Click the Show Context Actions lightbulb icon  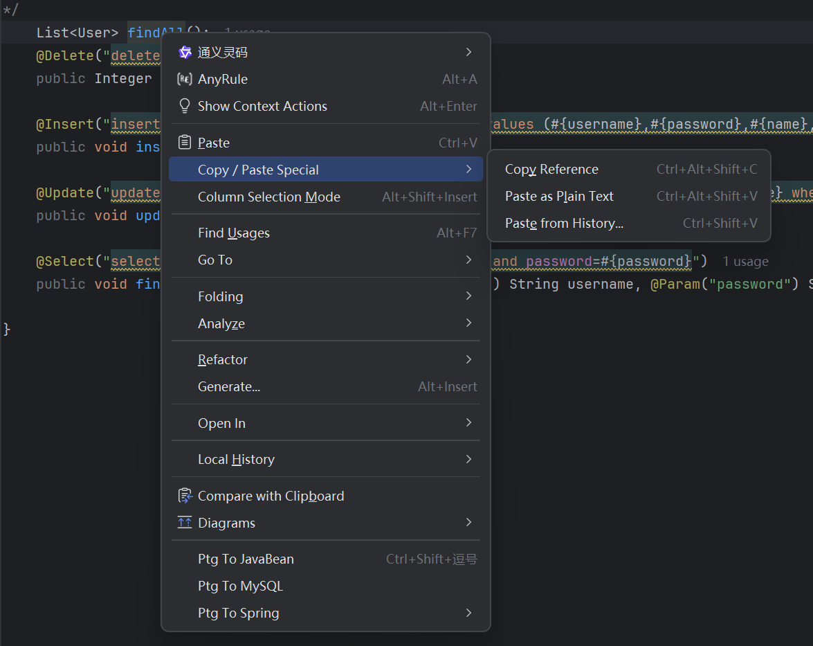[x=185, y=106]
